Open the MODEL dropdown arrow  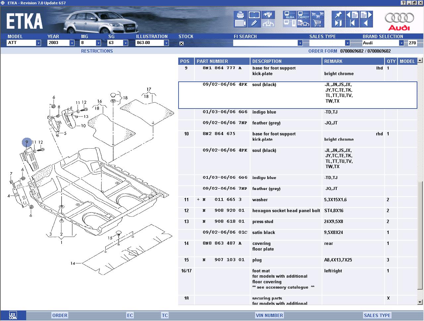click(38, 43)
